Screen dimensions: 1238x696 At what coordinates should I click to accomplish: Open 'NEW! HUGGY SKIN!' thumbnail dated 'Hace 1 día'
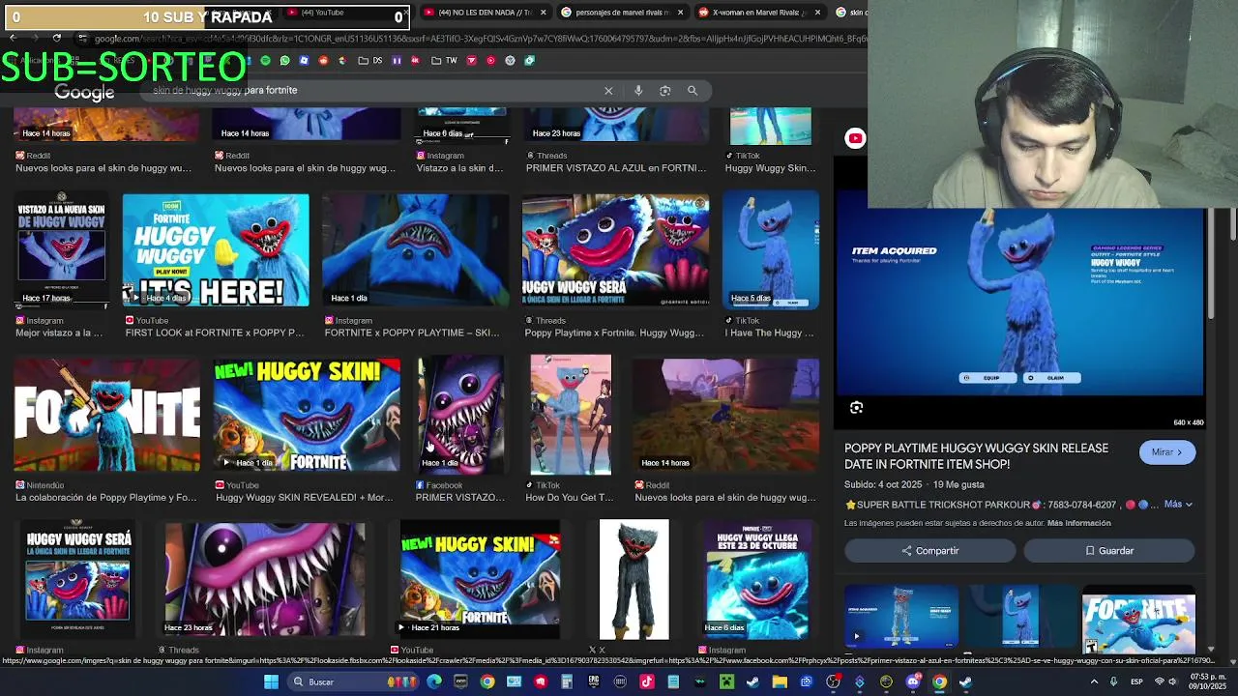pyautogui.click(x=307, y=415)
